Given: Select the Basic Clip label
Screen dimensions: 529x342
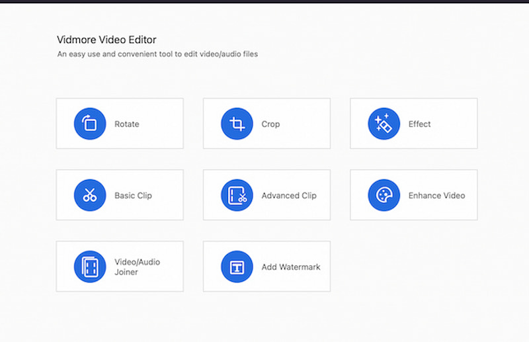Looking at the screenshot, I should click(133, 196).
